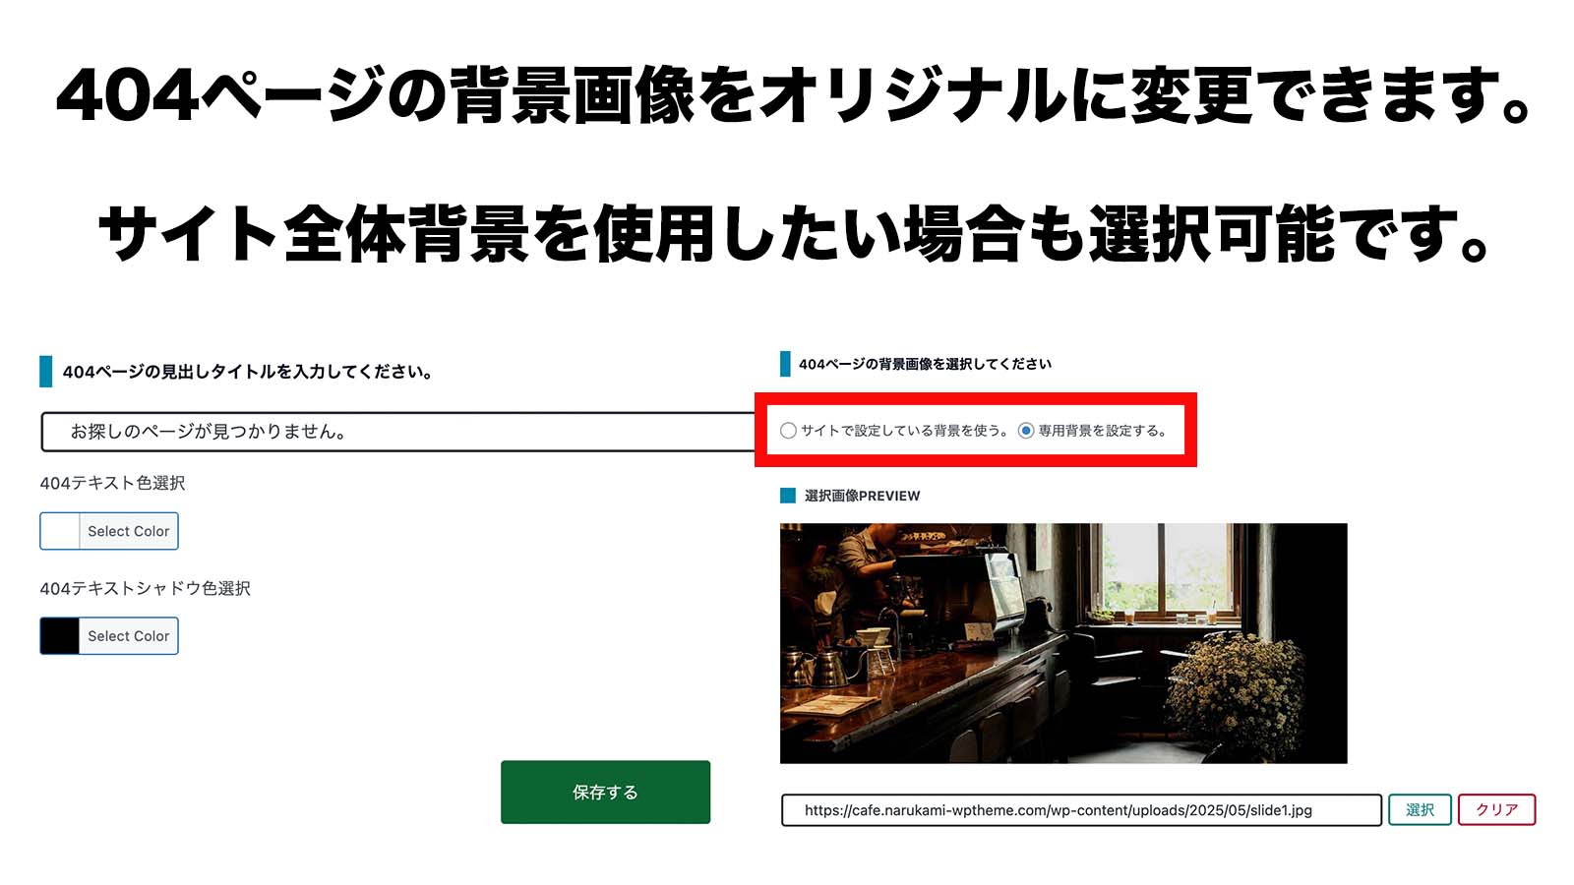The height and width of the screenshot is (885, 1574).
Task: Click the 選択 image select button
Action: click(1420, 810)
